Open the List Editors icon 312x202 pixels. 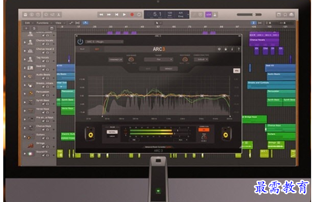click(279, 14)
